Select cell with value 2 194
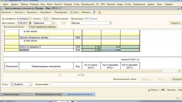Viewport: 182px width, 102px height. pyautogui.click(x=92, y=47)
